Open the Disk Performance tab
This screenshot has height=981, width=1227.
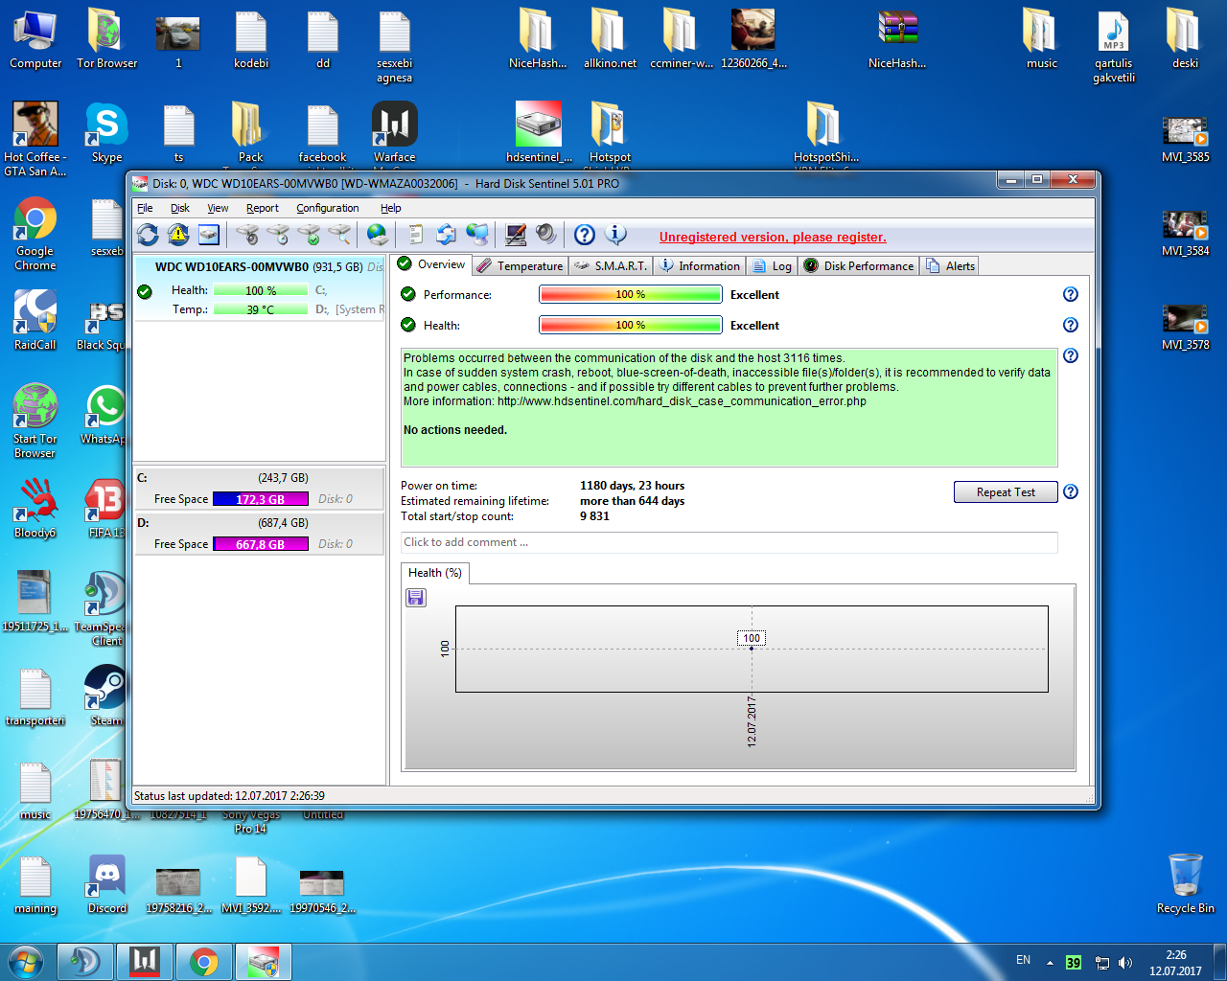tap(860, 266)
